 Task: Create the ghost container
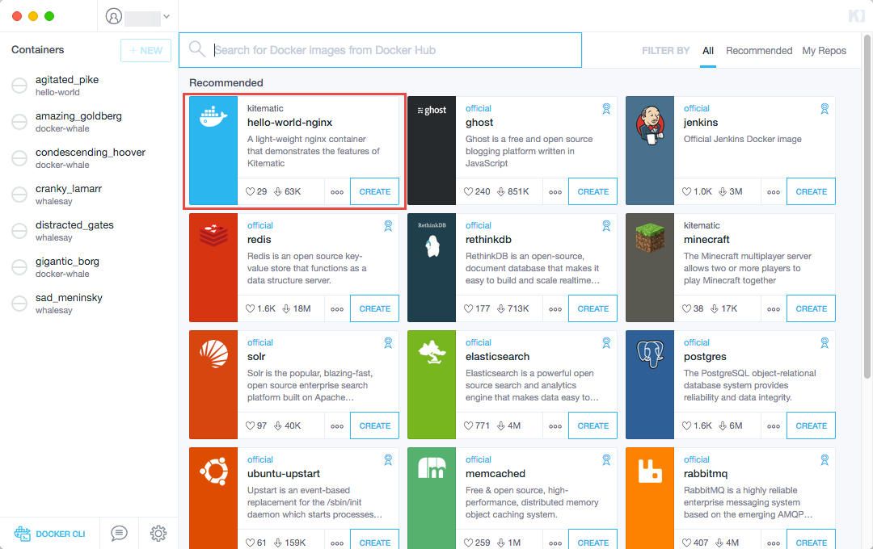[593, 191]
